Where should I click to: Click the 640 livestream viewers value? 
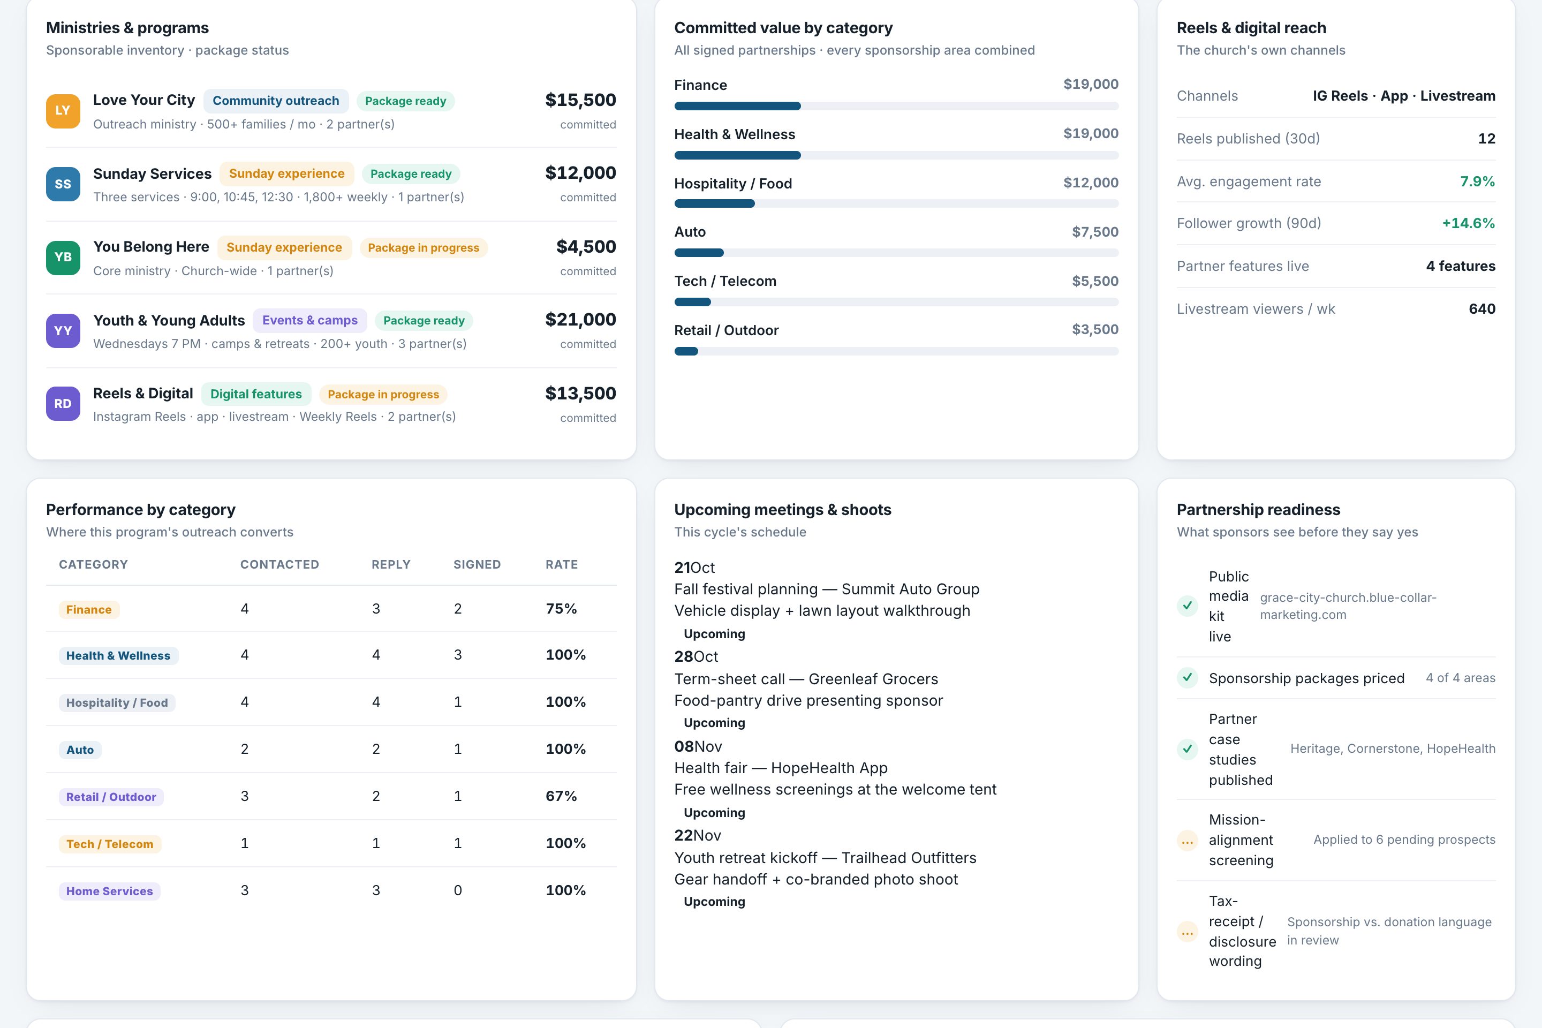(1481, 309)
